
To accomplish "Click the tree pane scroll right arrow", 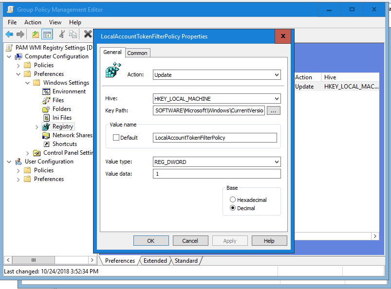I will tap(92, 260).
